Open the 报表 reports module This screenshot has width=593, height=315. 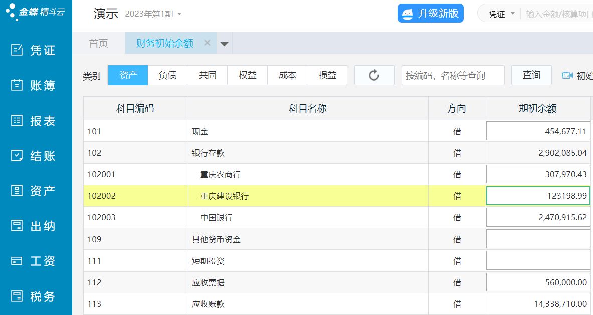[x=33, y=121]
